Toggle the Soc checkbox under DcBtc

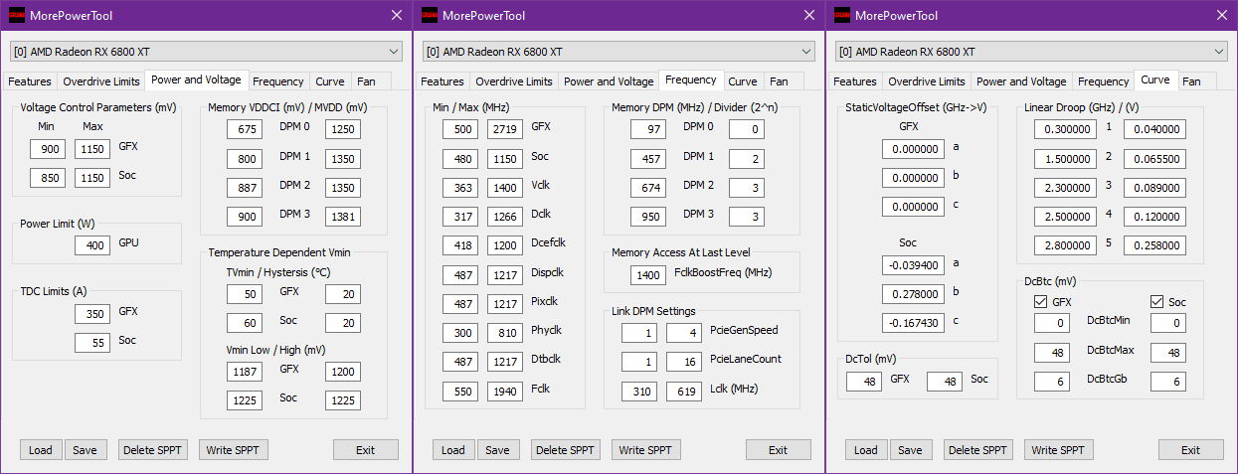click(x=1157, y=301)
